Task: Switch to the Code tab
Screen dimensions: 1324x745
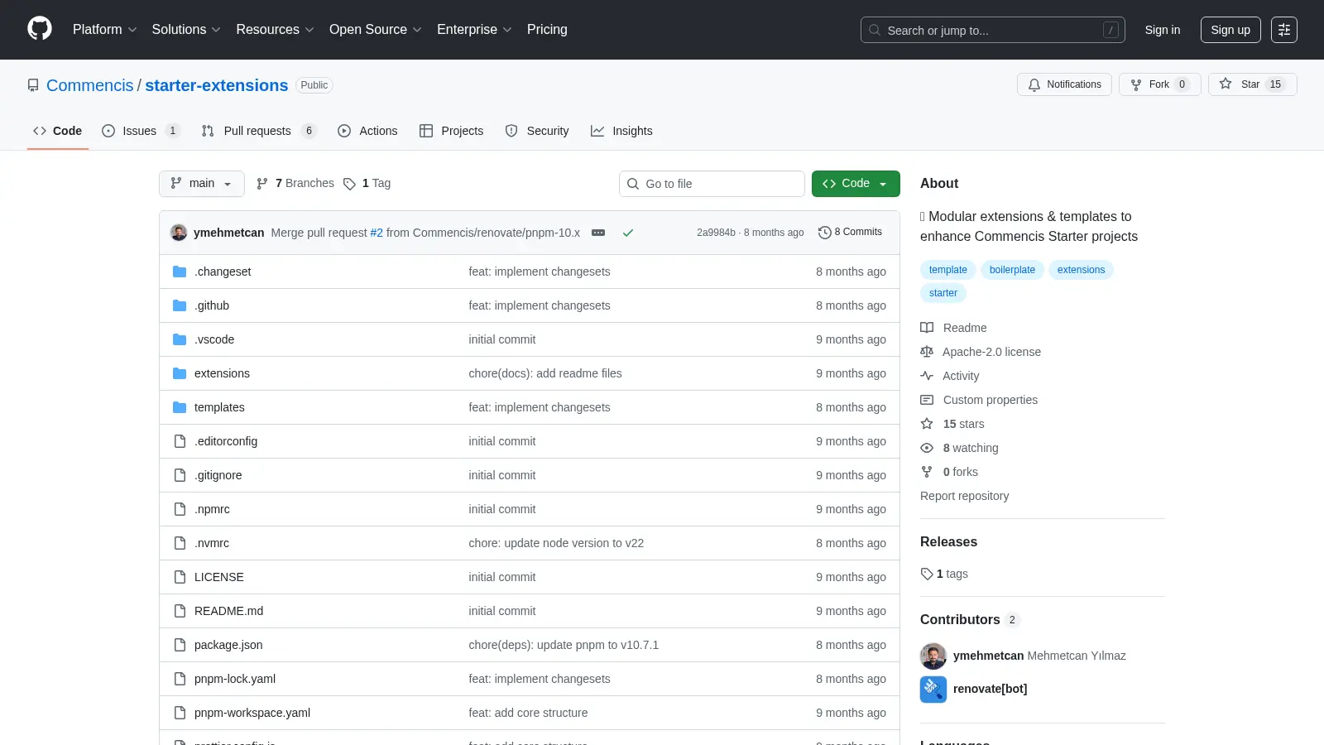Action: coord(58,131)
